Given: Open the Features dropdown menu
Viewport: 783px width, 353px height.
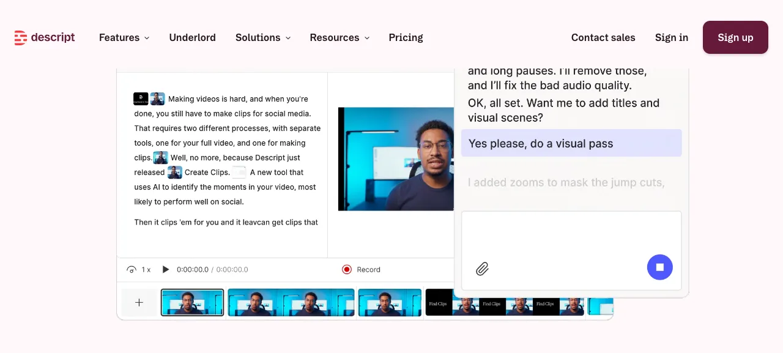Looking at the screenshot, I should 124,37.
